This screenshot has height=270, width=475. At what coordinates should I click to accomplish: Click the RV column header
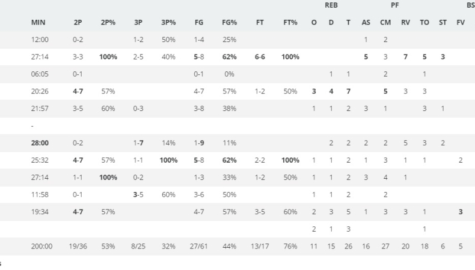pos(405,24)
